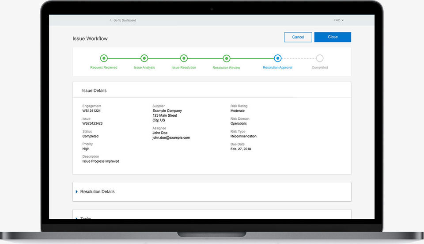Expand the Tasks section arrow
Image resolution: width=424 pixels, height=244 pixels.
click(76, 218)
